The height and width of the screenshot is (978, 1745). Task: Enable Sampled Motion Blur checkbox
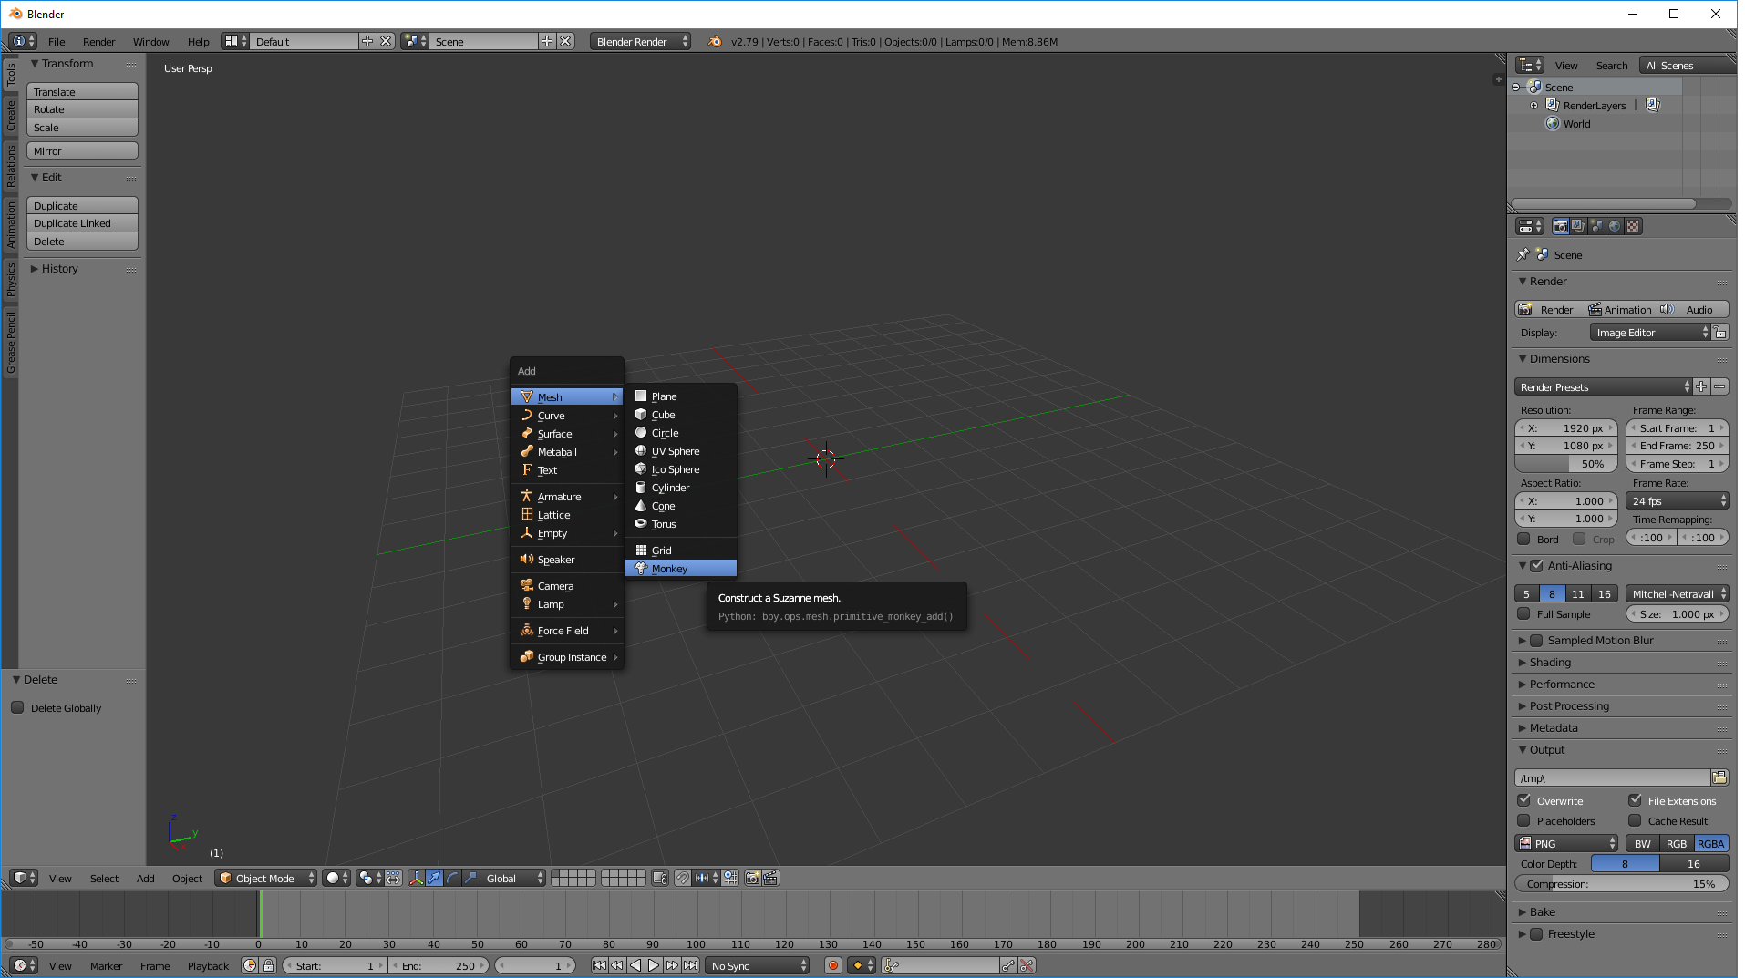tap(1536, 640)
